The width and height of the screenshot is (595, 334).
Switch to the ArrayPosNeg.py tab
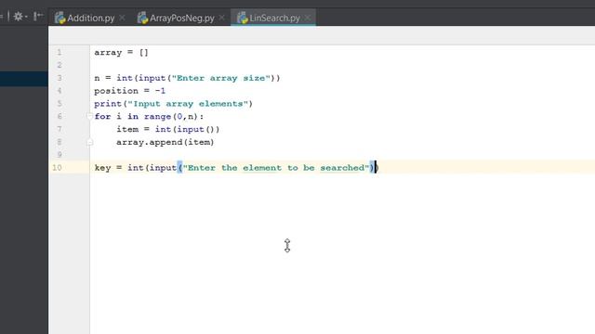(x=182, y=18)
